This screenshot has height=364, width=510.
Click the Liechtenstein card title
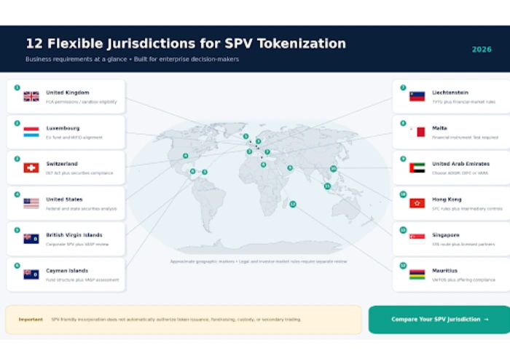(x=450, y=92)
